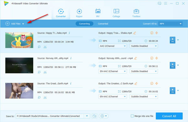Enable Merge into one file checkbox

tap(132, 116)
